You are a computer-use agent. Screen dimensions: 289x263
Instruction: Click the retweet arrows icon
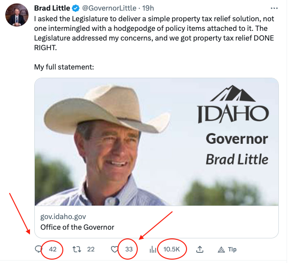(76, 249)
